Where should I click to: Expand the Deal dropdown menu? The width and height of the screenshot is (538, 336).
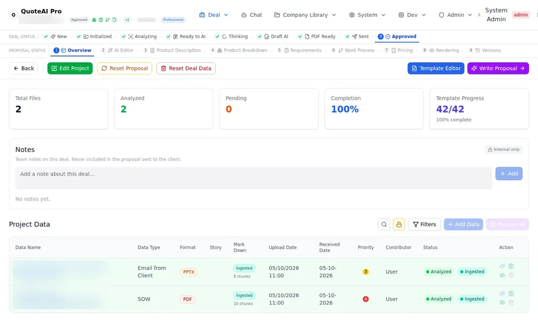tap(214, 15)
